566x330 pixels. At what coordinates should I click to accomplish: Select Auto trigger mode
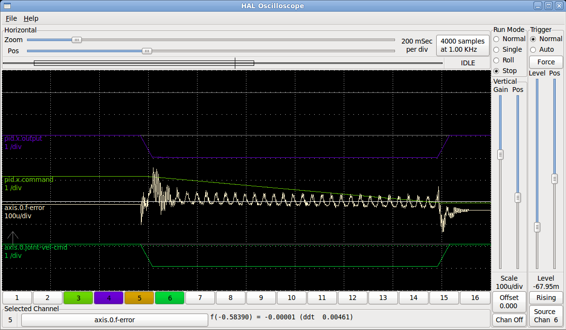pos(542,49)
